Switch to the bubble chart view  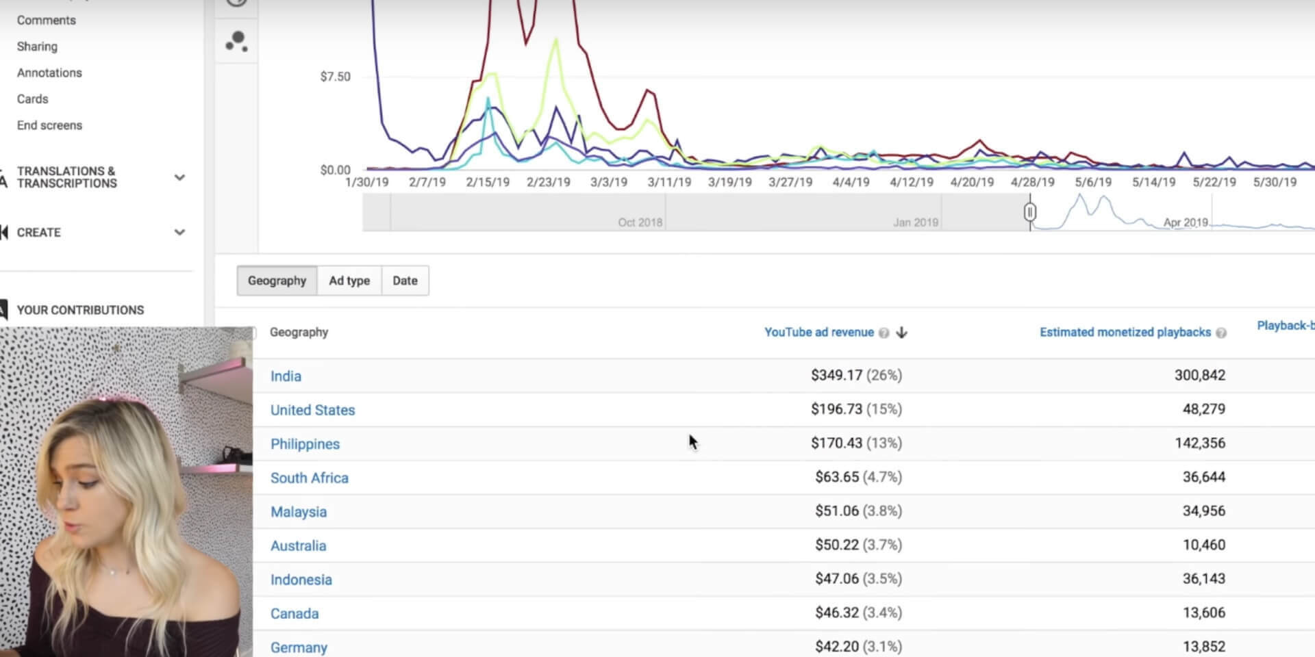click(x=236, y=42)
